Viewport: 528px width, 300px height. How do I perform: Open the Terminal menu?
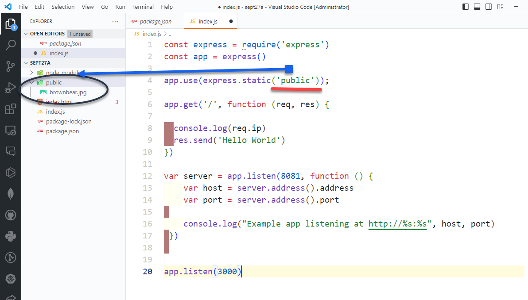[x=143, y=7]
